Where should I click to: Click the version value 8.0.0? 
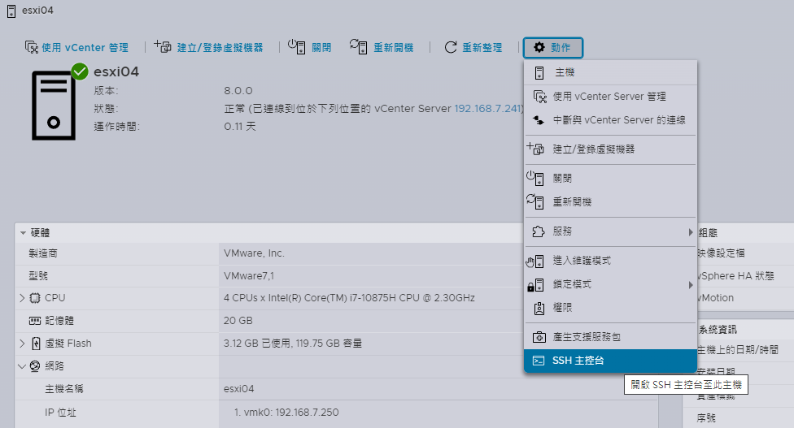(x=238, y=91)
